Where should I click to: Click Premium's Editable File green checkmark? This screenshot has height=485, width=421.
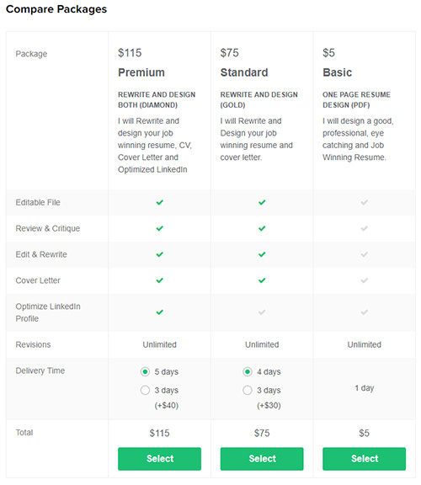pyautogui.click(x=160, y=202)
